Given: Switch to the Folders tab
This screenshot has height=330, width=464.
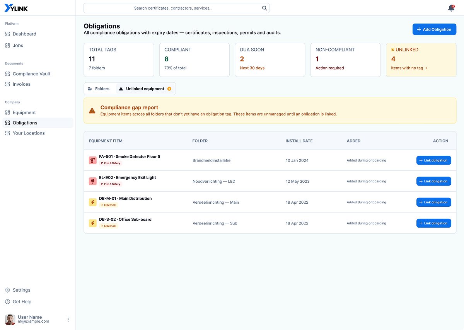Looking at the screenshot, I should 100,89.
